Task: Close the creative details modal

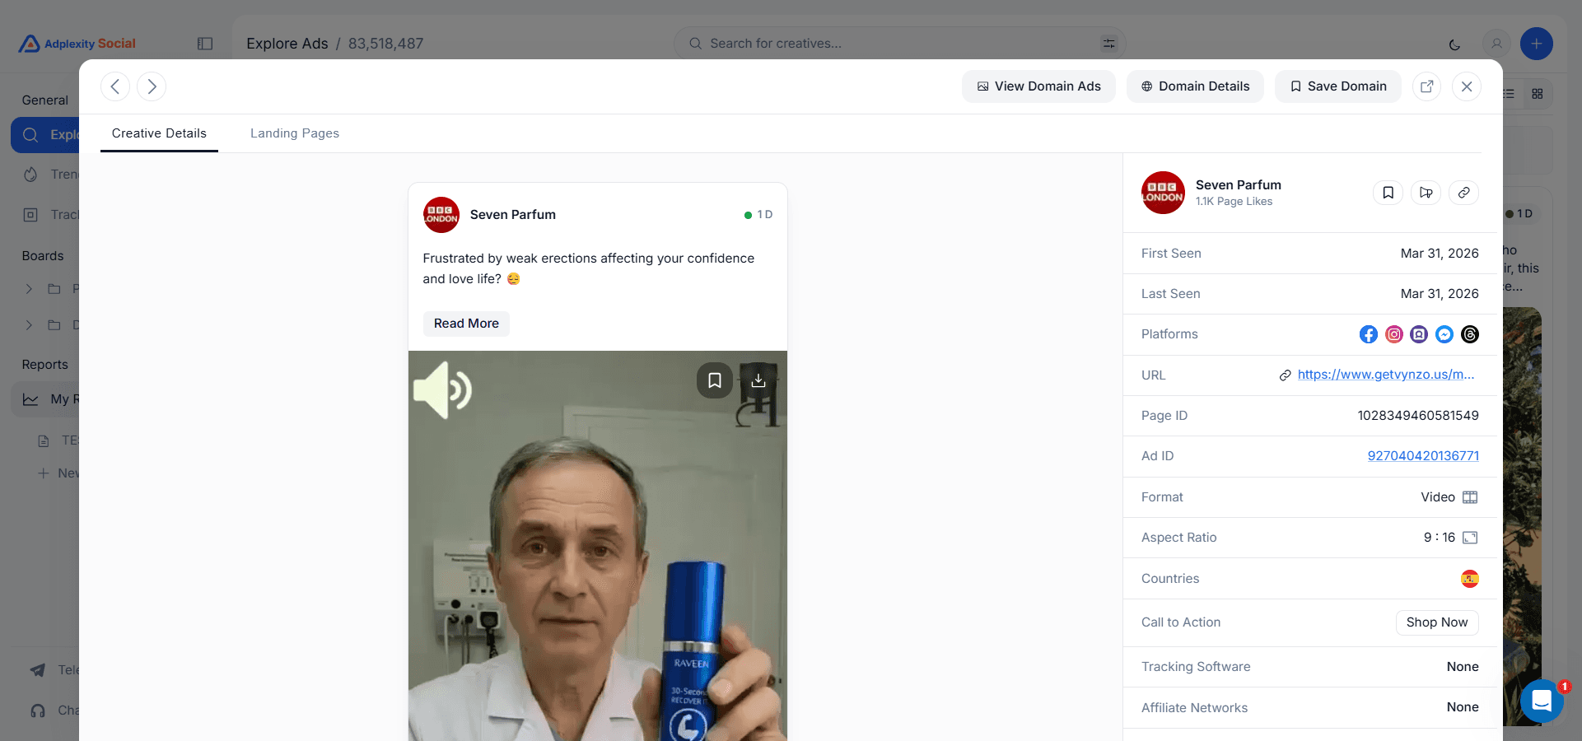Action: click(1467, 86)
